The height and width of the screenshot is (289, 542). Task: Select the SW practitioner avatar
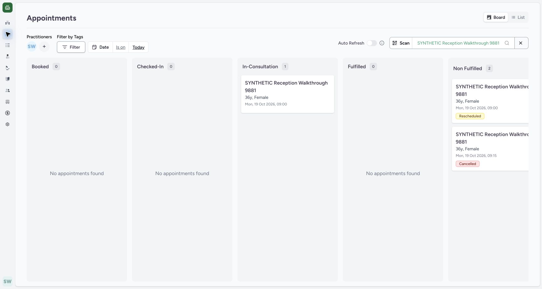pyautogui.click(x=32, y=46)
